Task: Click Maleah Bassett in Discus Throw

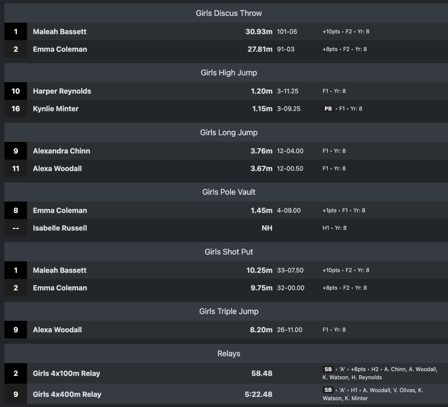Action: pos(59,32)
